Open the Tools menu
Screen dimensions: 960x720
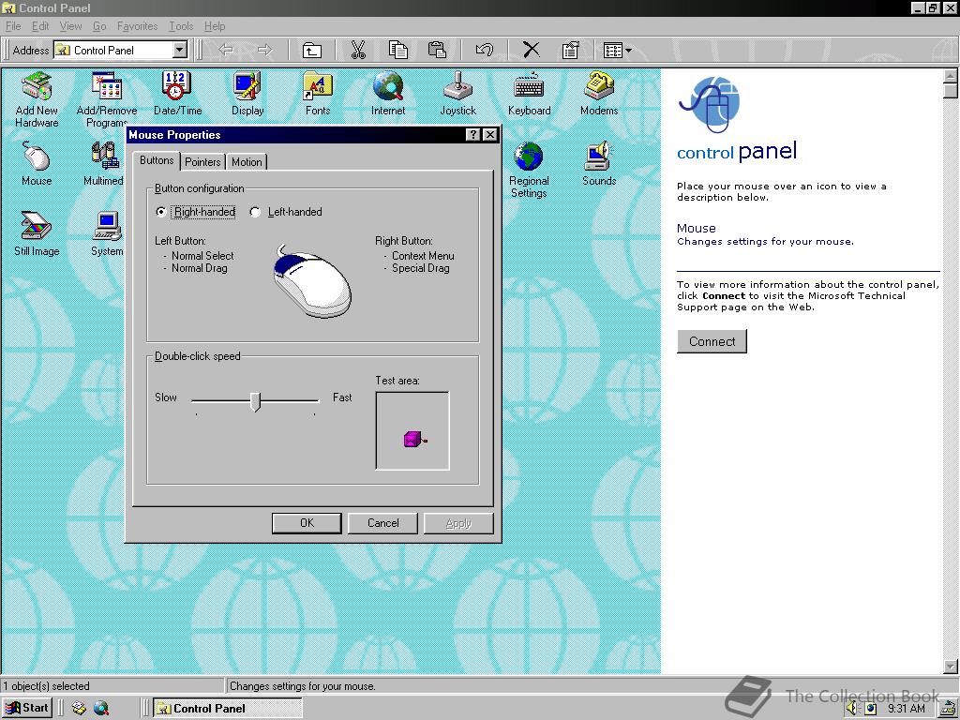pyautogui.click(x=181, y=25)
